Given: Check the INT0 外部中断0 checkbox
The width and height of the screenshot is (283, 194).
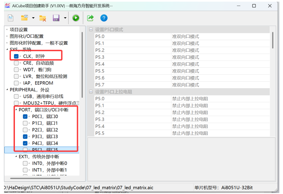Looking at the screenshot, I should pyautogui.click(x=25, y=163).
